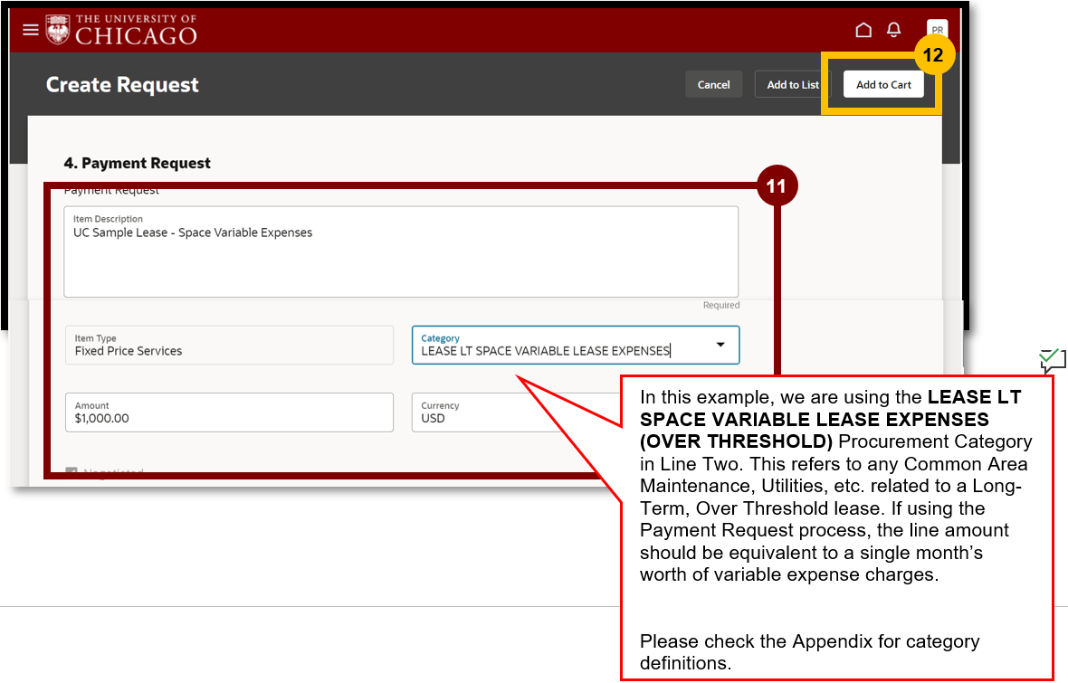This screenshot has width=1068, height=683.
Task: Open the PR user profile avatar
Action: (x=938, y=30)
